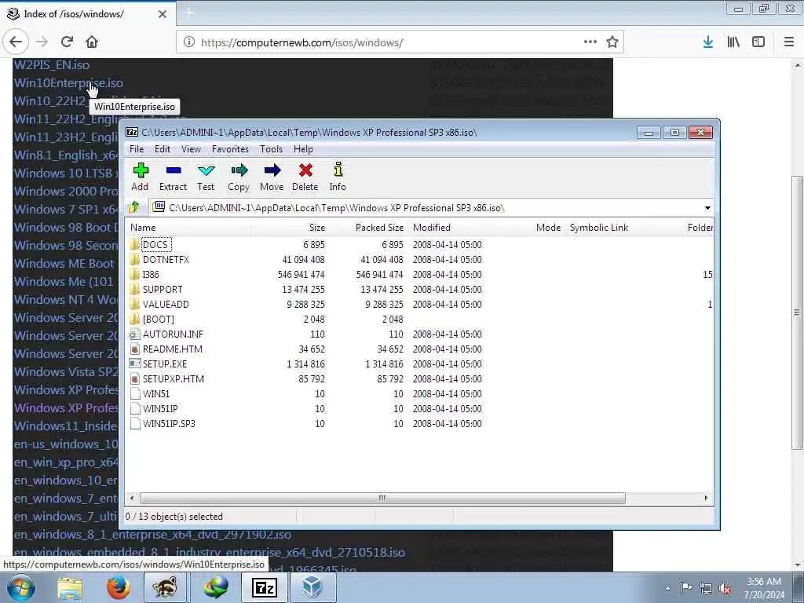The width and height of the screenshot is (804, 603).
Task: Open the Windows Start menu
Action: (x=20, y=587)
